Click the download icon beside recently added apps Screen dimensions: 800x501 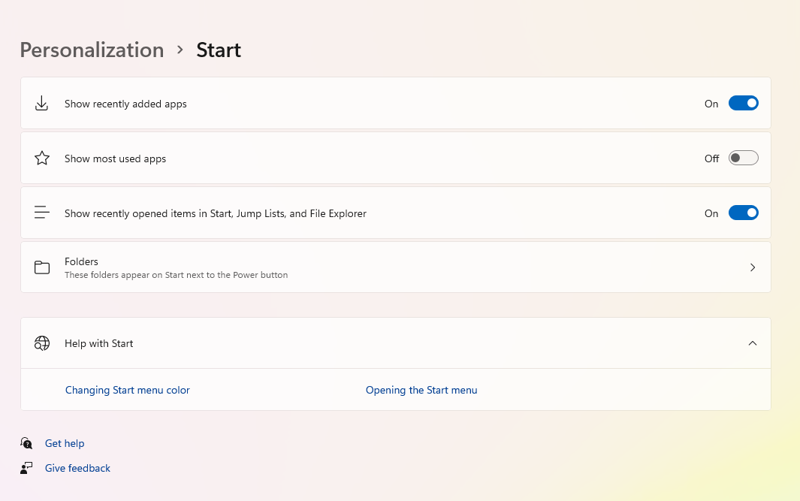tap(42, 104)
